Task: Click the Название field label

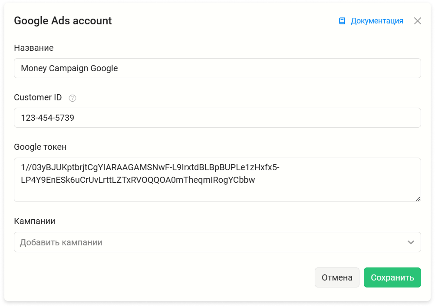Action: coord(34,48)
